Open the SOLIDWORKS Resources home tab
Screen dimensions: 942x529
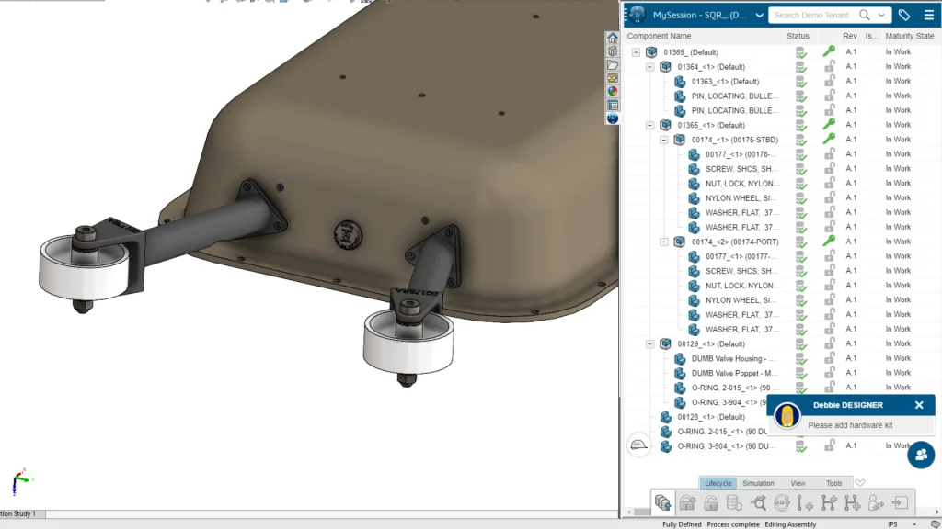(x=612, y=38)
